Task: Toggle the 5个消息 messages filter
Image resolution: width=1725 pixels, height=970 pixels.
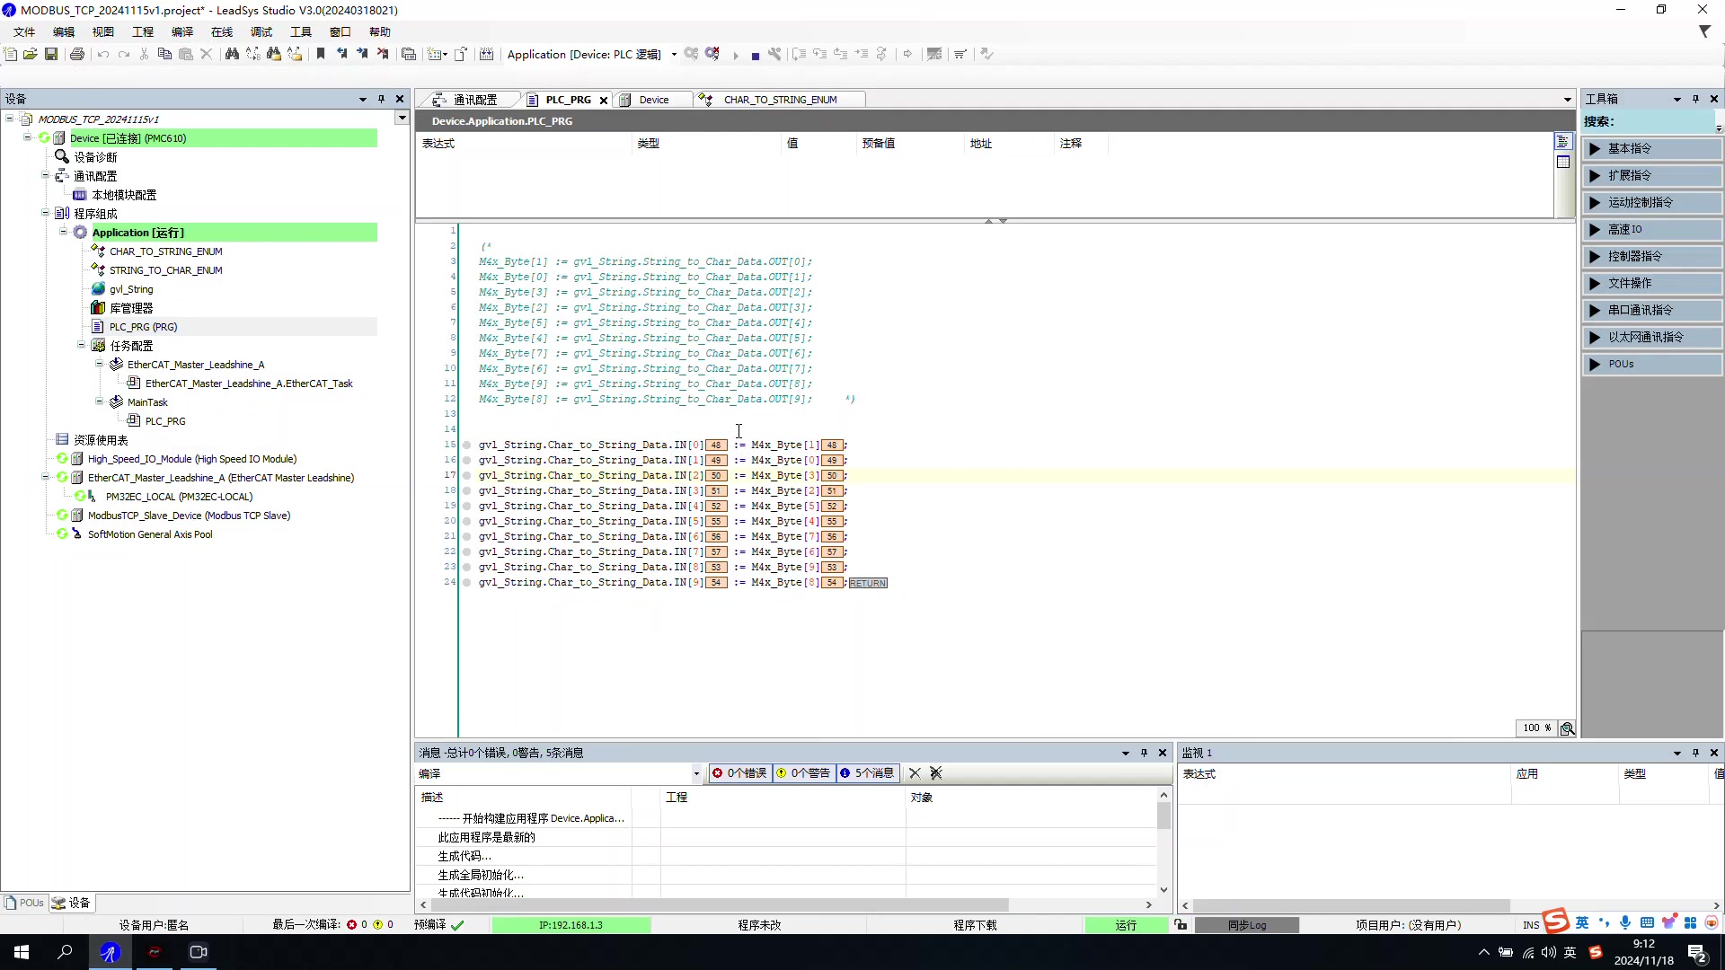Action: click(x=867, y=773)
